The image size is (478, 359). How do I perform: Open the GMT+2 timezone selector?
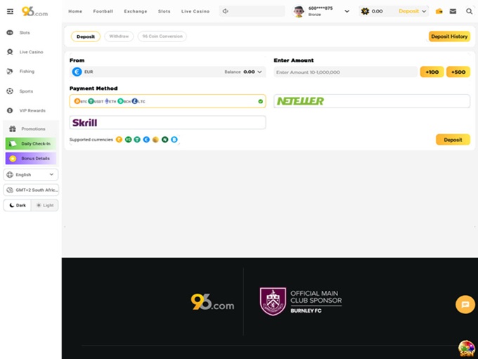pos(31,190)
